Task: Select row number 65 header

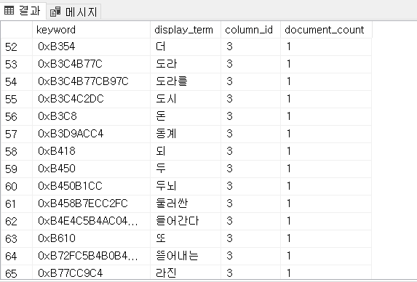Action: (17, 273)
